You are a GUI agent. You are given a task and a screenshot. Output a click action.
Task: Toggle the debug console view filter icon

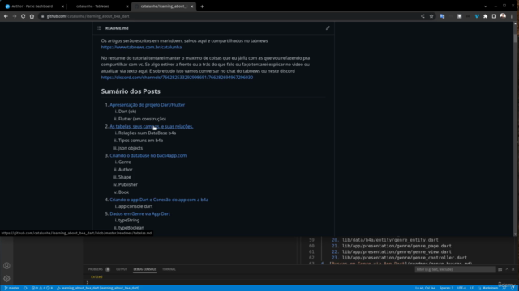click(500, 269)
